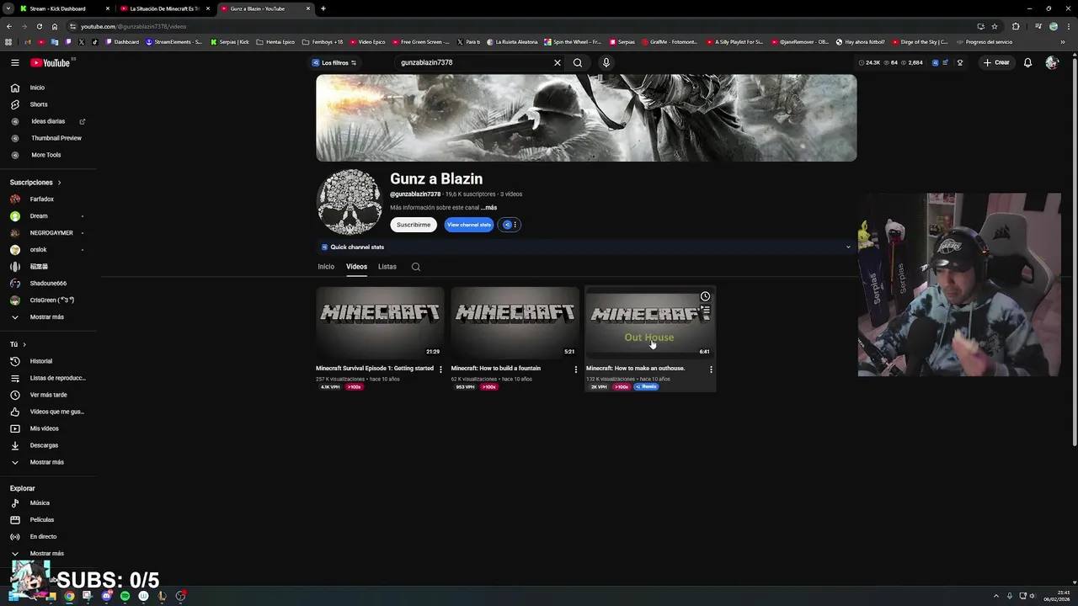Open the StreamElements bookmark
The width and height of the screenshot is (1078, 606).
point(173,42)
